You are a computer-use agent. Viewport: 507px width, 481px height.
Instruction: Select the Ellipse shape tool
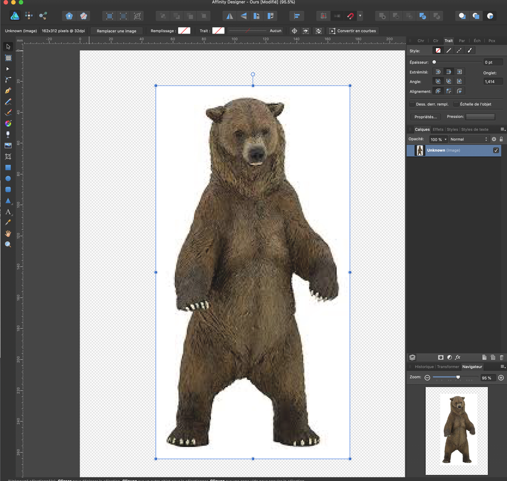(8, 179)
